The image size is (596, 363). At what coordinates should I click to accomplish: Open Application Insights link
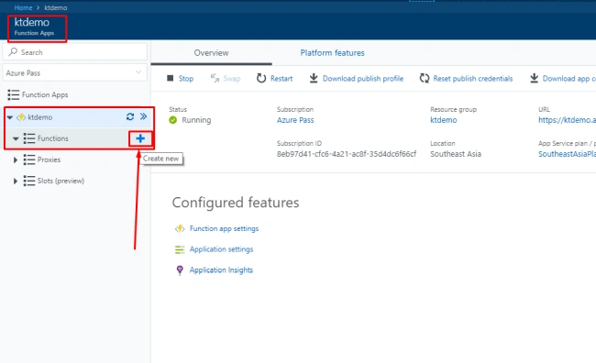[x=221, y=270]
